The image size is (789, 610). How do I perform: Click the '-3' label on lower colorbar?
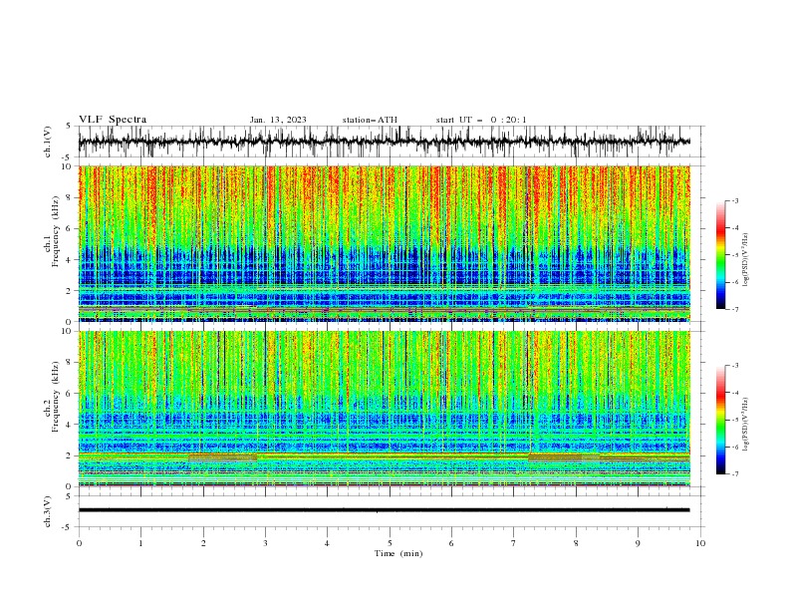(x=734, y=366)
